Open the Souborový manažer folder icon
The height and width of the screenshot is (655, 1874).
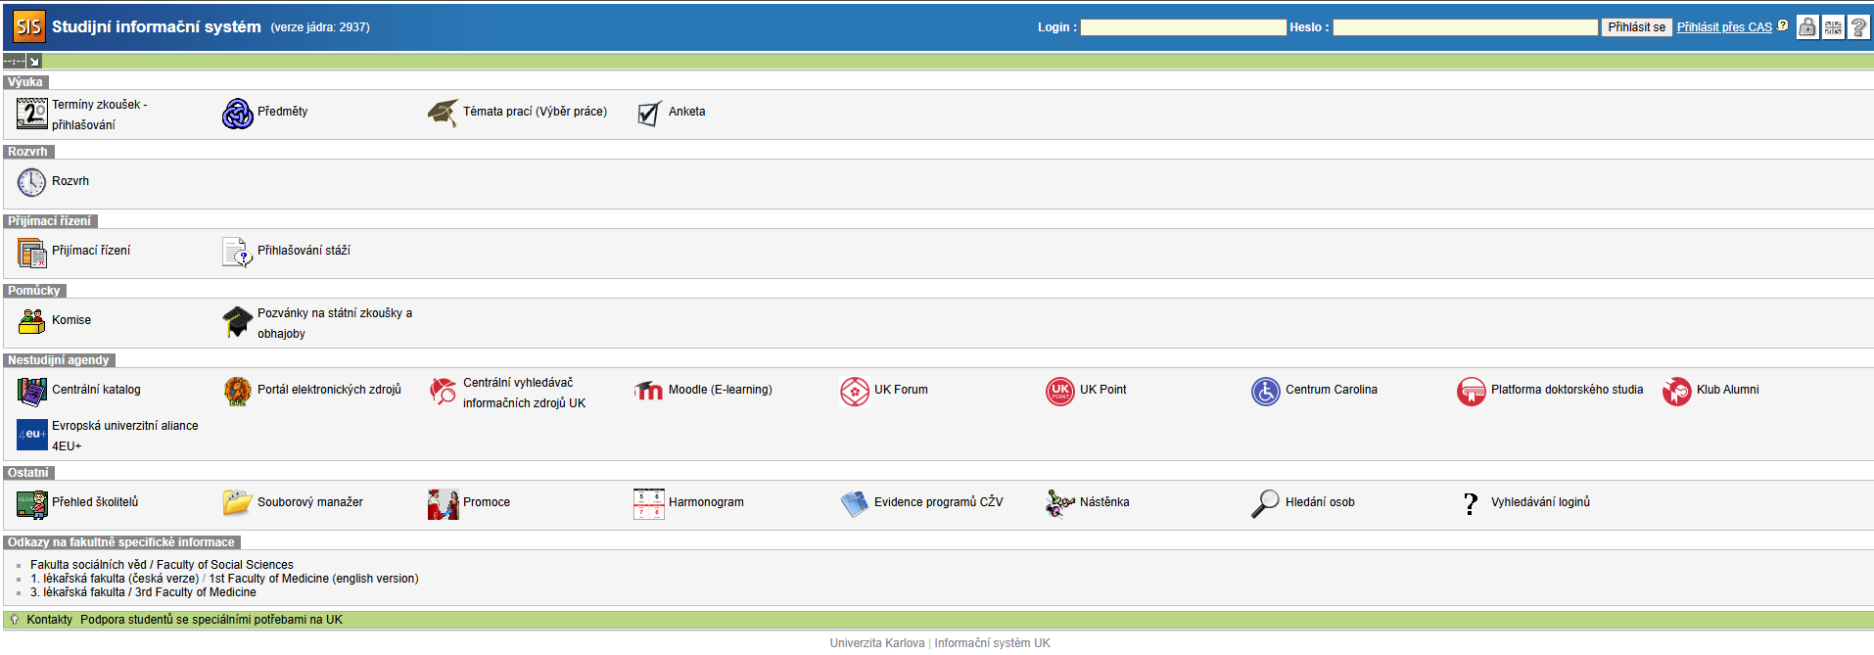238,504
